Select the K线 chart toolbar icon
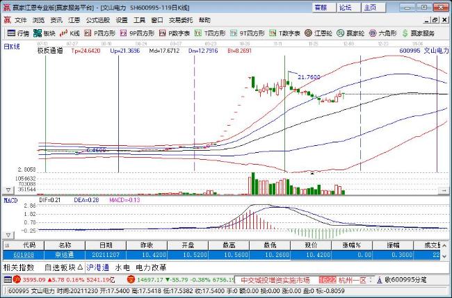The image size is (452, 298). coord(70,33)
